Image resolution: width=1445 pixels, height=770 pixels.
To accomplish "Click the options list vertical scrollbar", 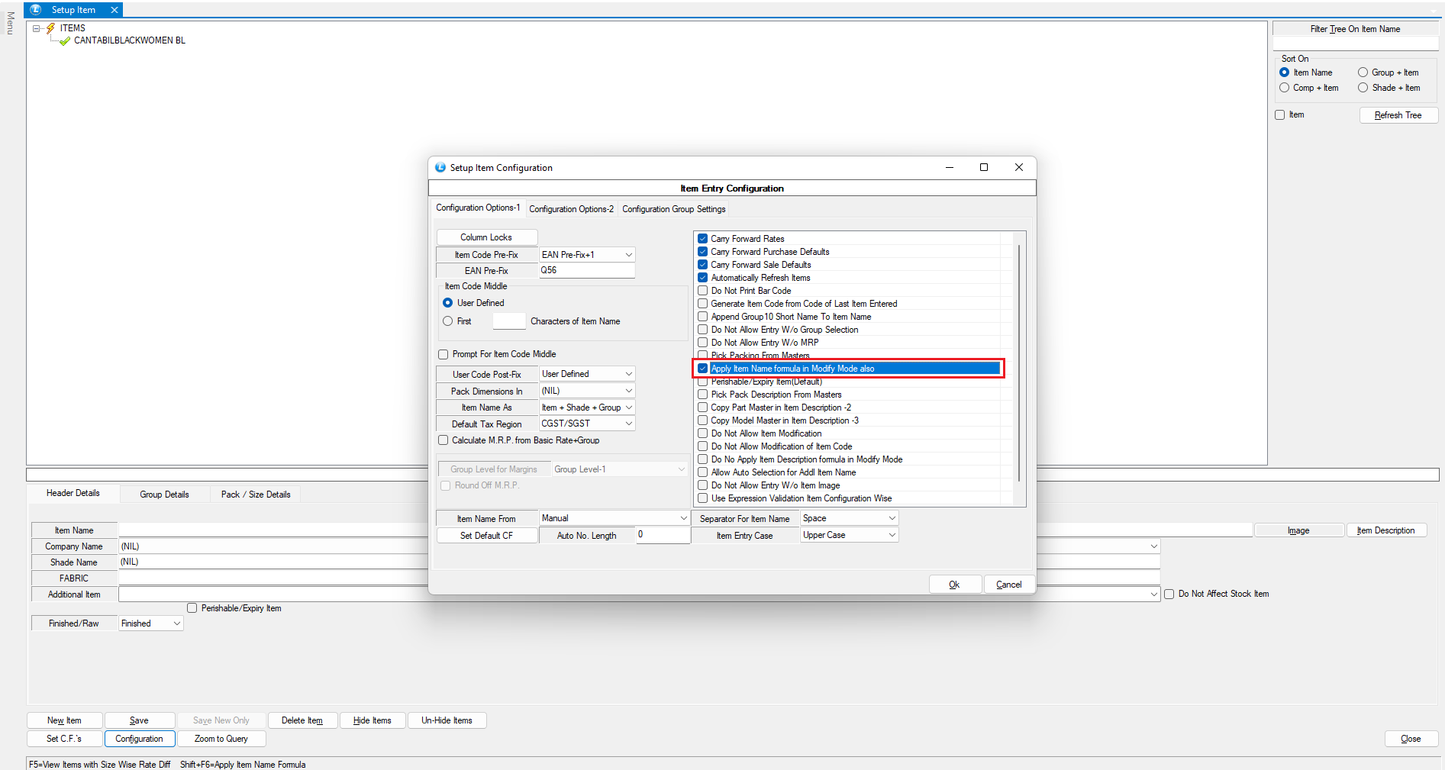I will 1019,366.
